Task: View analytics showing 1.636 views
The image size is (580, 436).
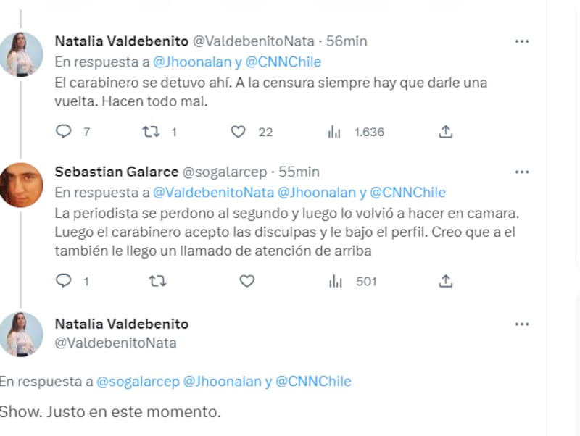Action: point(334,132)
